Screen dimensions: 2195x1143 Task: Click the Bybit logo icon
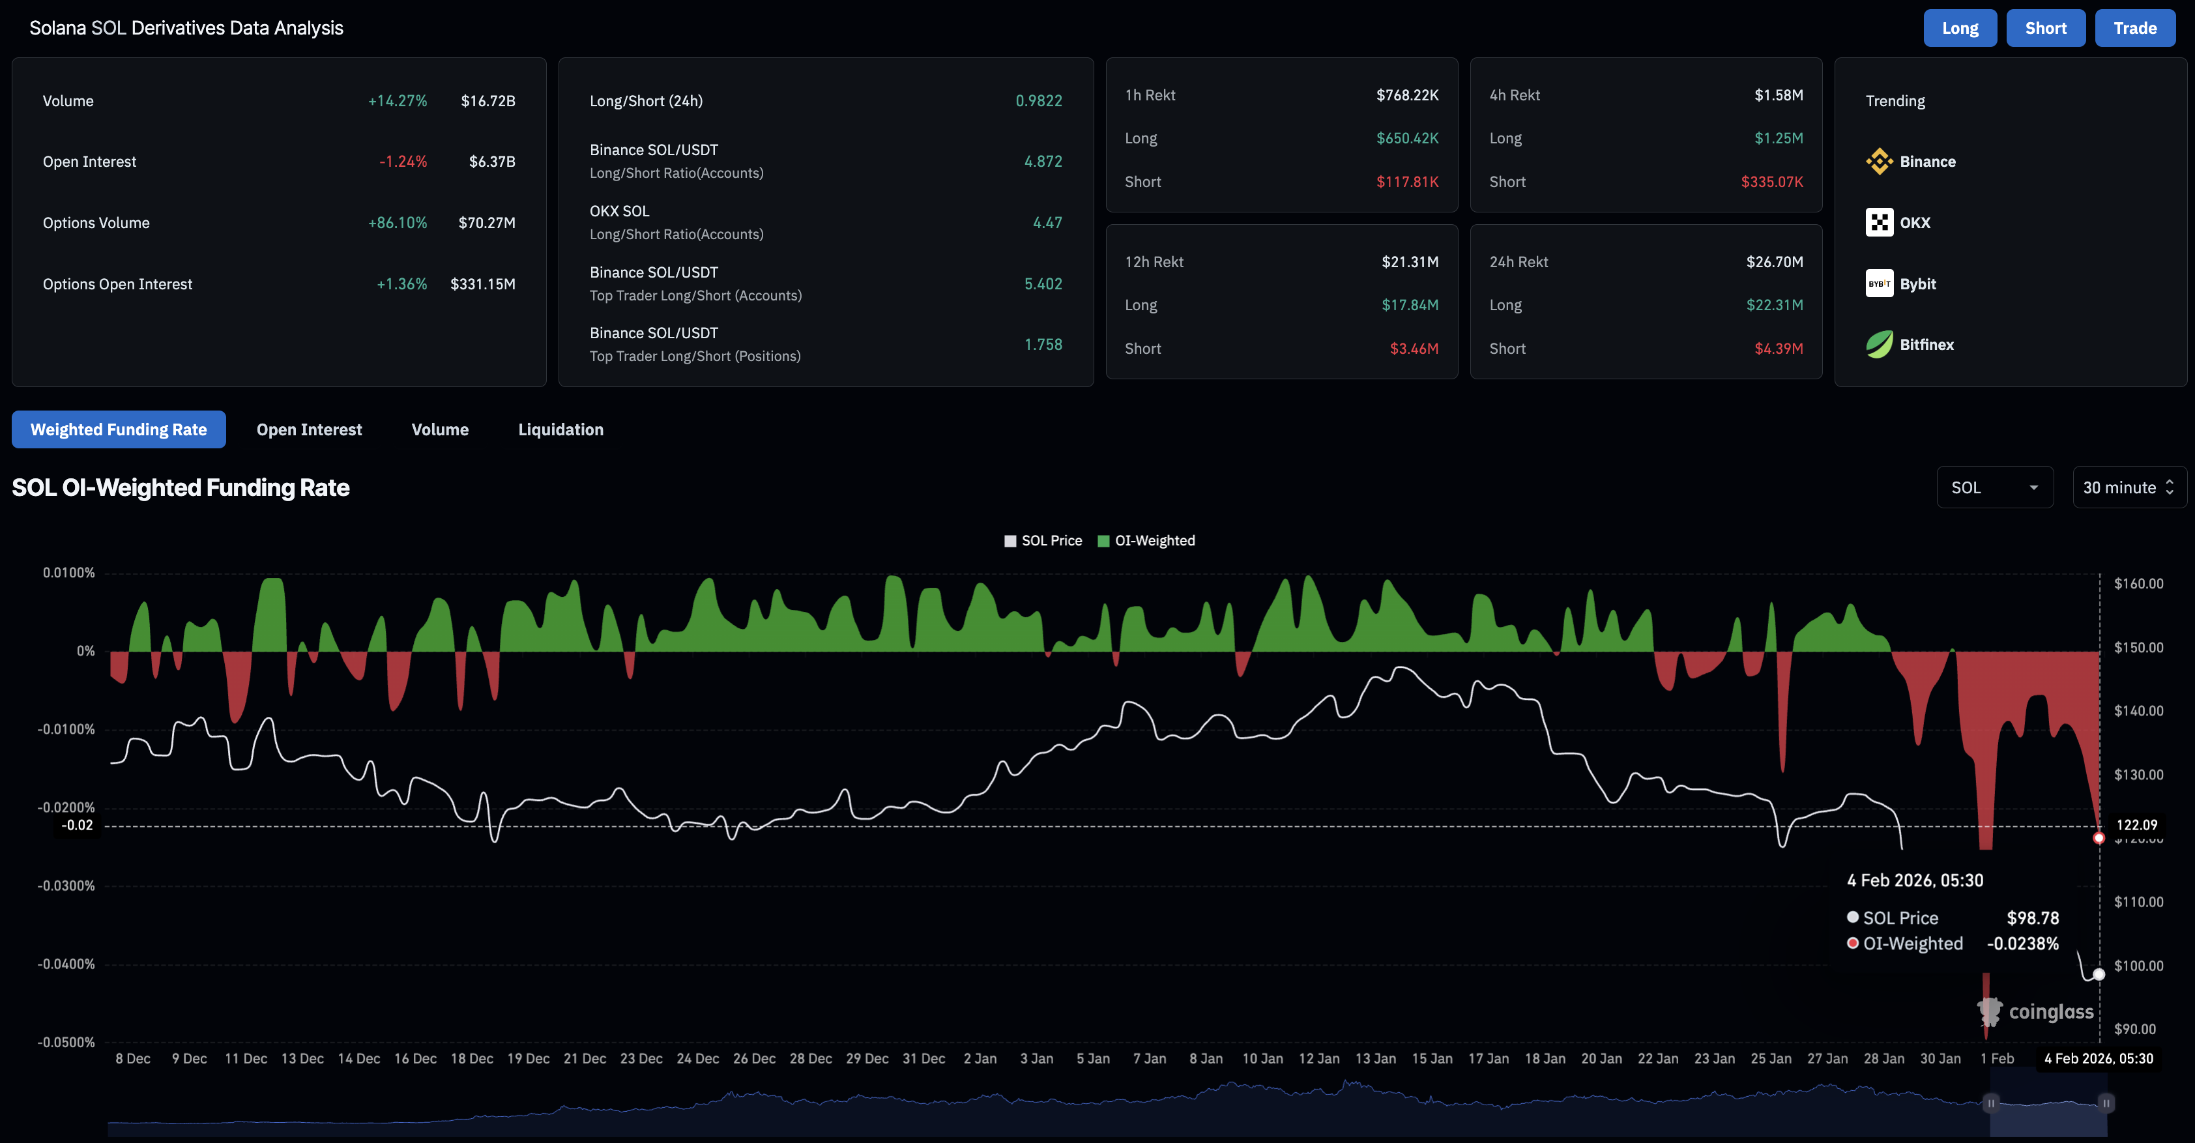1879,285
